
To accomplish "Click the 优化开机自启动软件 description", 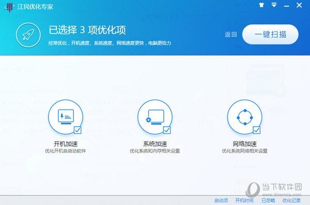I will pyautogui.click(x=66, y=151).
